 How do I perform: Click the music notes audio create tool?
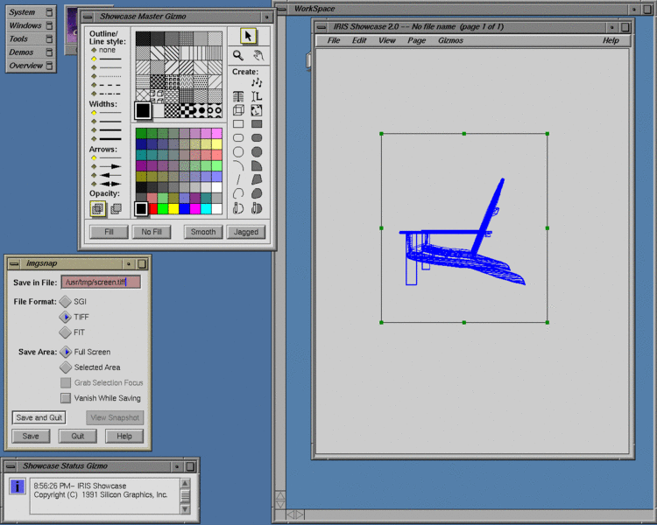[257, 82]
